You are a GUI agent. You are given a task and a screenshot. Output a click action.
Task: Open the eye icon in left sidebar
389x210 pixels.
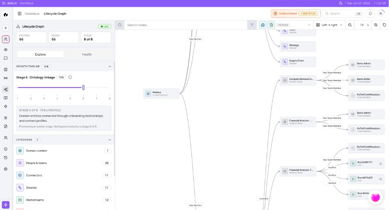(6, 50)
